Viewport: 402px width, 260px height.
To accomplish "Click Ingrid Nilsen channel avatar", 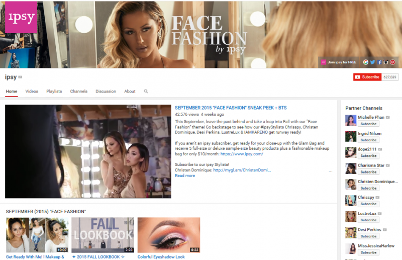I will pyautogui.click(x=350, y=137).
